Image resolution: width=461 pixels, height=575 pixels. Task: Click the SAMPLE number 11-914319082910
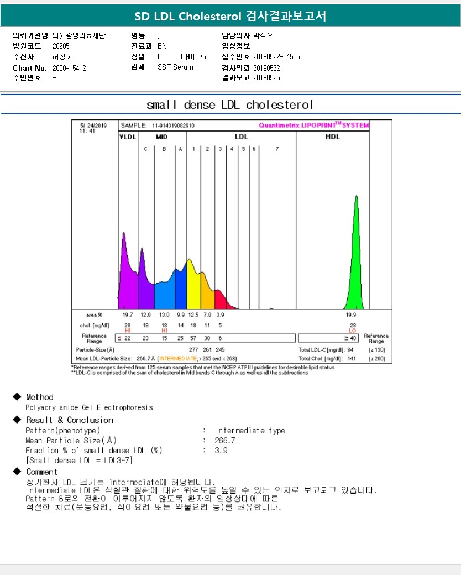[173, 126]
